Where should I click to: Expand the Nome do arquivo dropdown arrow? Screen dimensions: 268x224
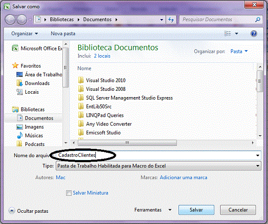tap(258, 155)
